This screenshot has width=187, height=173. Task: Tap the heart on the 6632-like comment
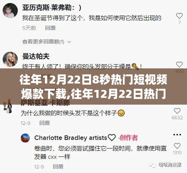(x=177, y=111)
